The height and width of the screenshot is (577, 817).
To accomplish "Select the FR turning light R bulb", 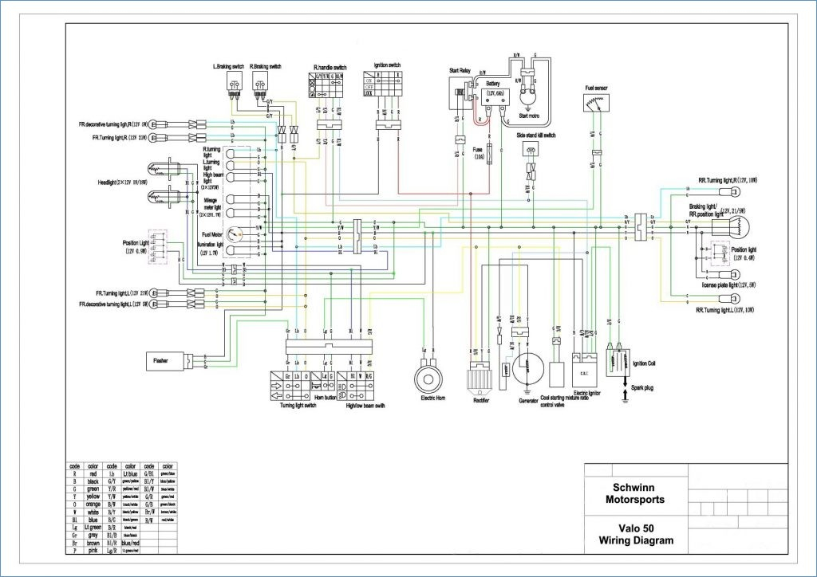I will point(158,138).
